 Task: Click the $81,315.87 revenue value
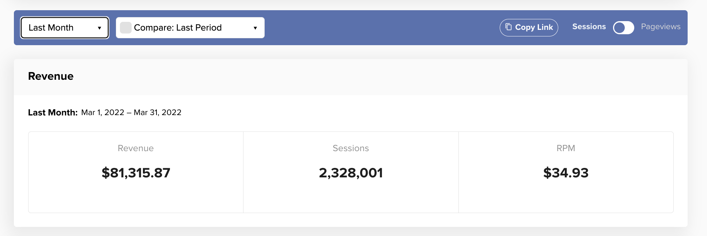click(x=136, y=173)
